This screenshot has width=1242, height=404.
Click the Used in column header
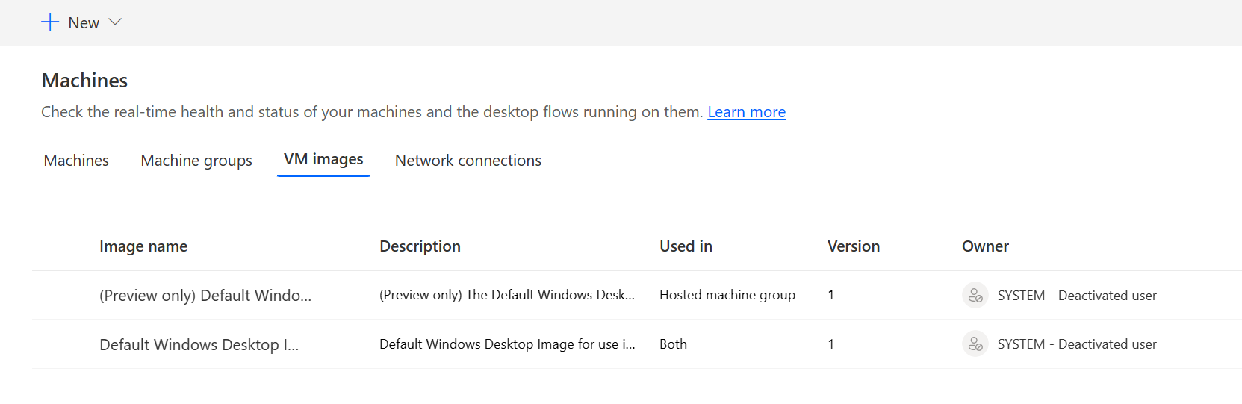tap(686, 246)
